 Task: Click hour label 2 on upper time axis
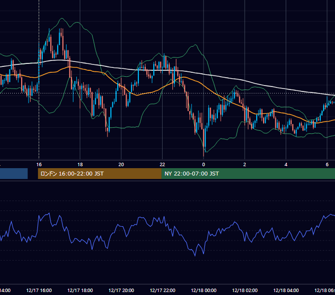[245, 165]
